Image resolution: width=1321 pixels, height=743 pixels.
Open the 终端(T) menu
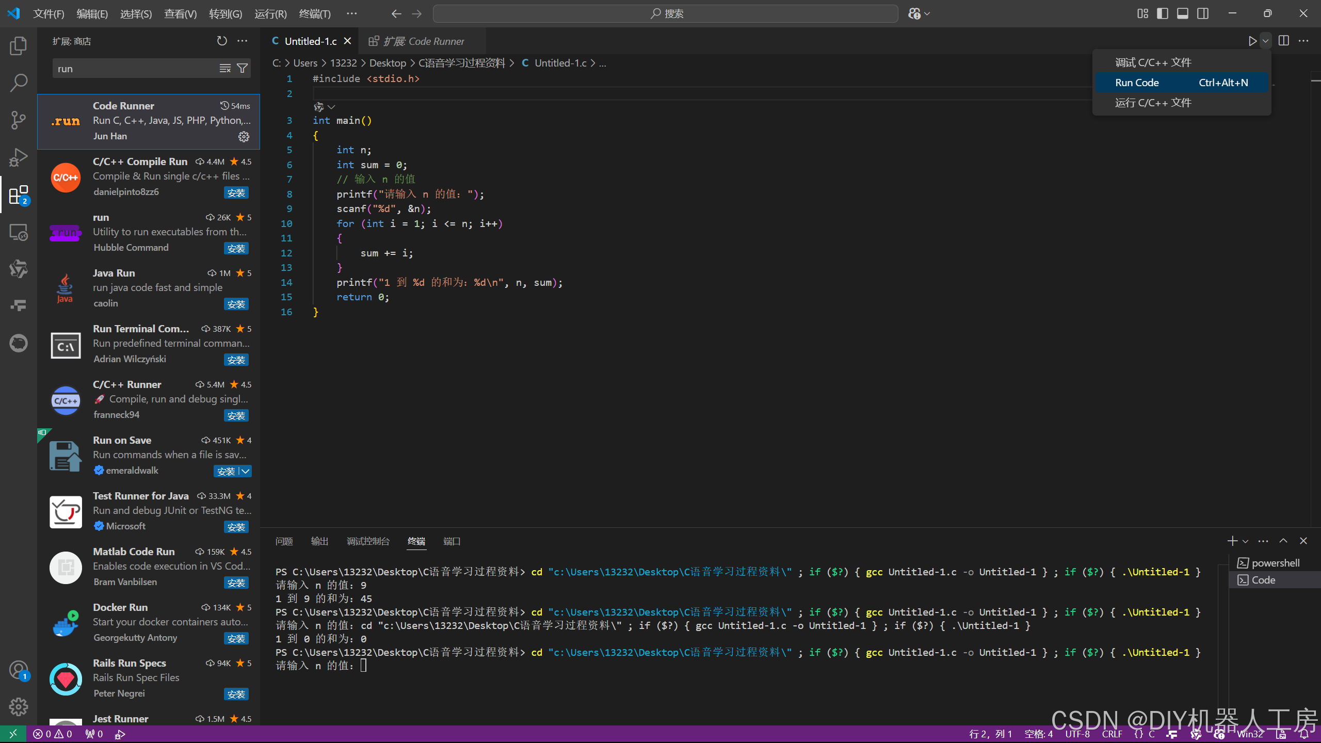pyautogui.click(x=315, y=14)
